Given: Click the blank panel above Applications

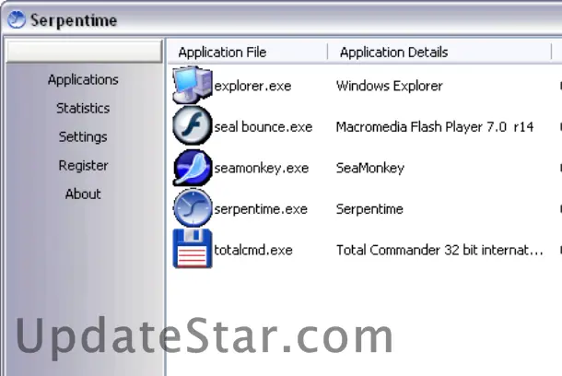Looking at the screenshot, I should 85,51.
